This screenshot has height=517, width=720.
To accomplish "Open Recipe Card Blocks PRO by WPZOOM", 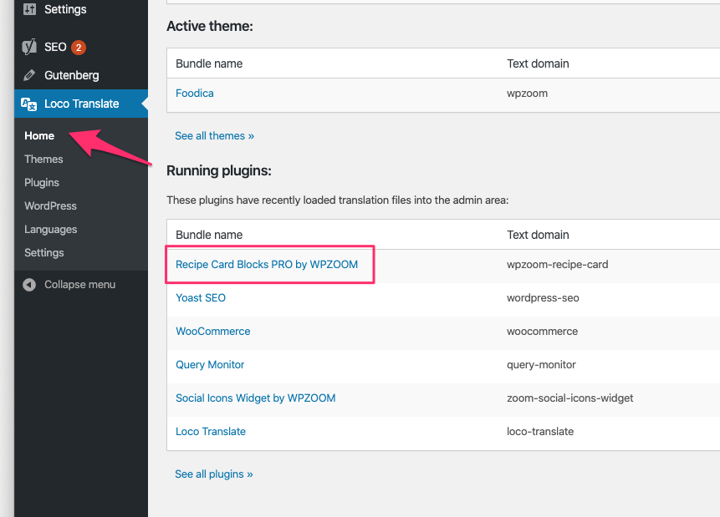I will (267, 264).
